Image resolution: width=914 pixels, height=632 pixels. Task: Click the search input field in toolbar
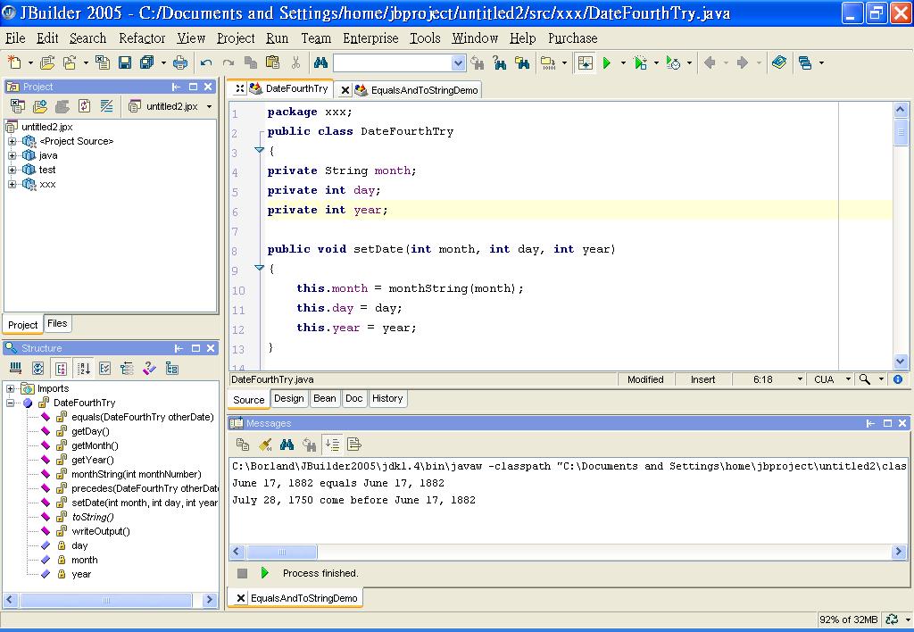coord(393,63)
